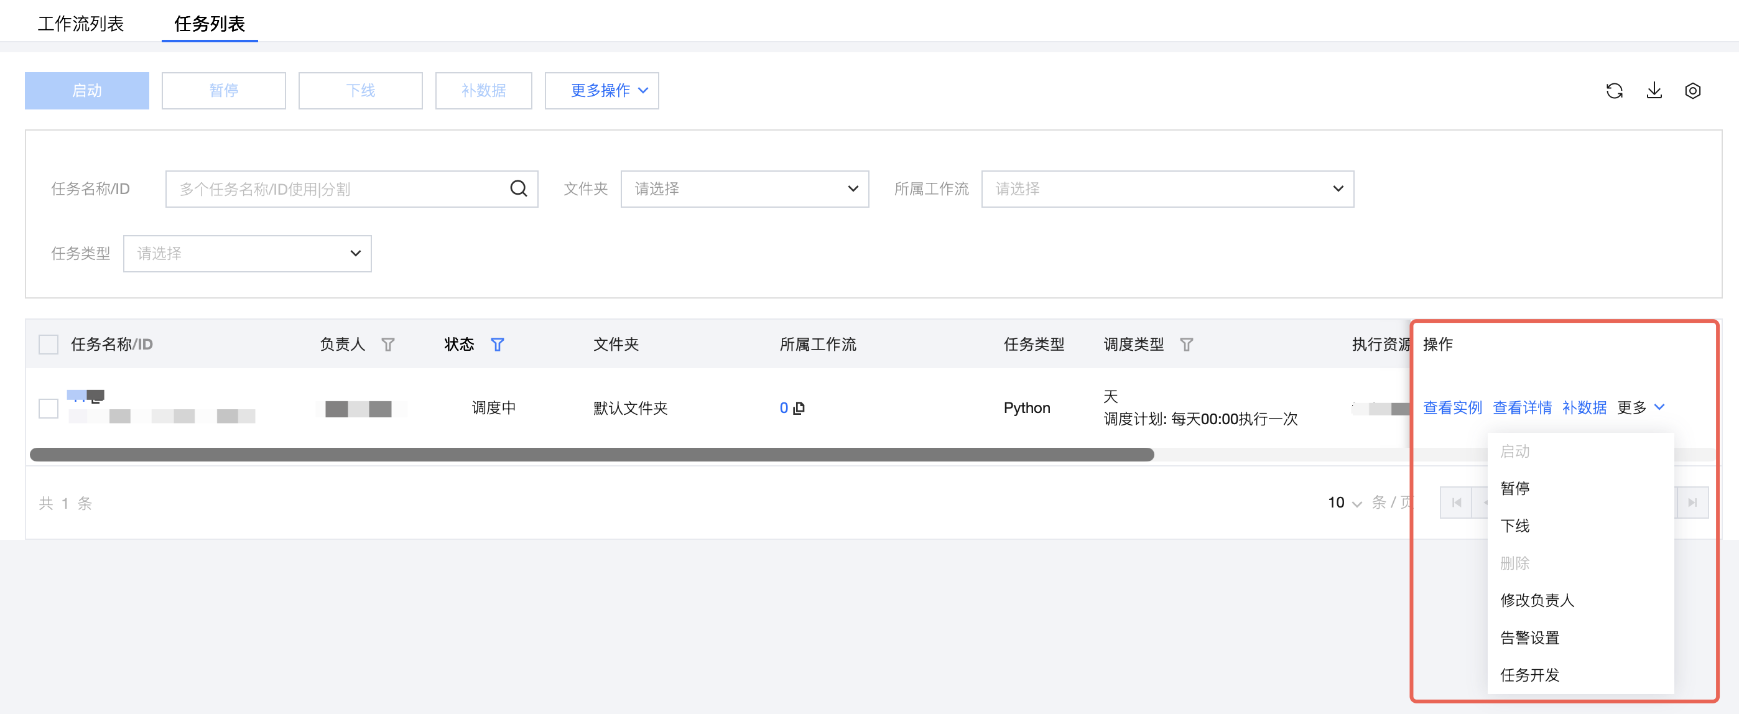
Task: Open the 文件夹 dropdown
Action: [x=744, y=189]
